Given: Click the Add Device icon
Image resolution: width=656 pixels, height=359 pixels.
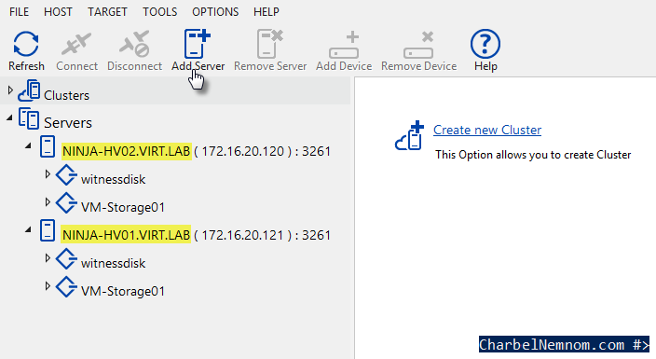Looking at the screenshot, I should (344, 45).
